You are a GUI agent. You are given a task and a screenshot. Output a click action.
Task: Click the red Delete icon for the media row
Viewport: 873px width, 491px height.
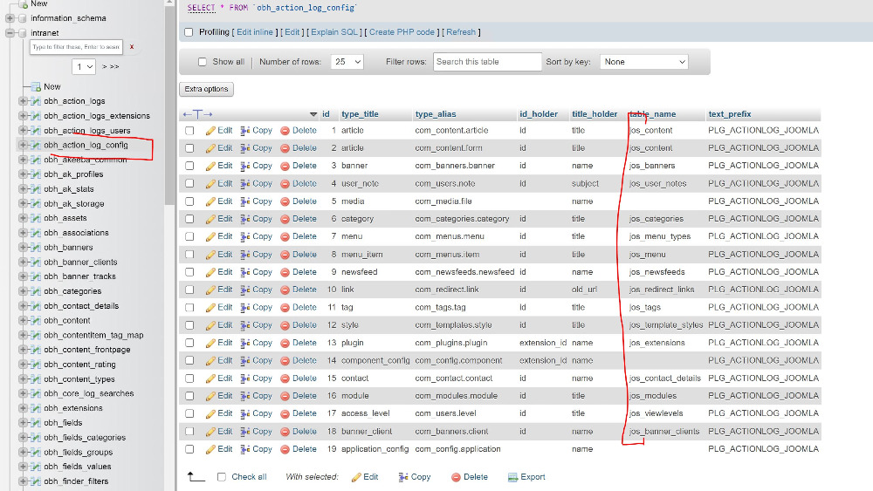pyautogui.click(x=285, y=201)
